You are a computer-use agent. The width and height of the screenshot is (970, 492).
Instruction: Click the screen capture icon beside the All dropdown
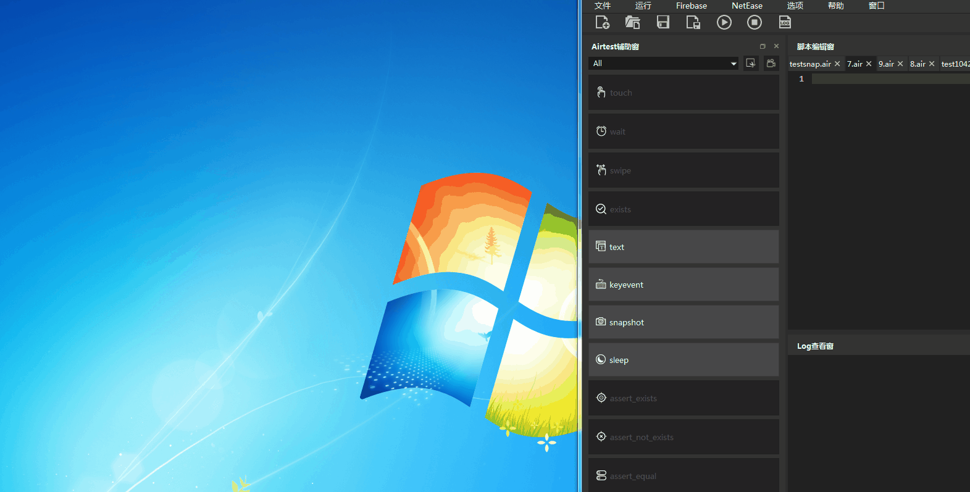tap(751, 64)
